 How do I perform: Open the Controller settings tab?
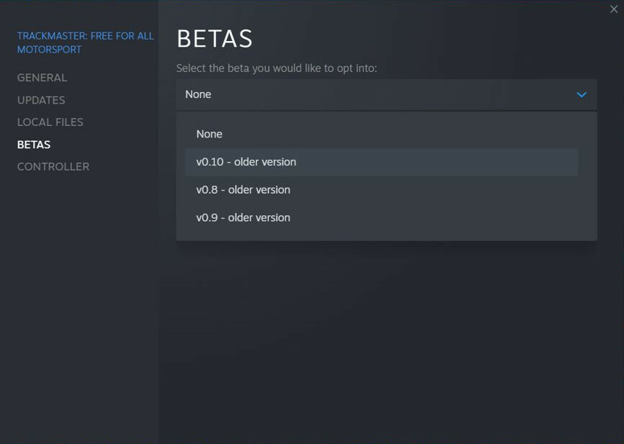[53, 167]
